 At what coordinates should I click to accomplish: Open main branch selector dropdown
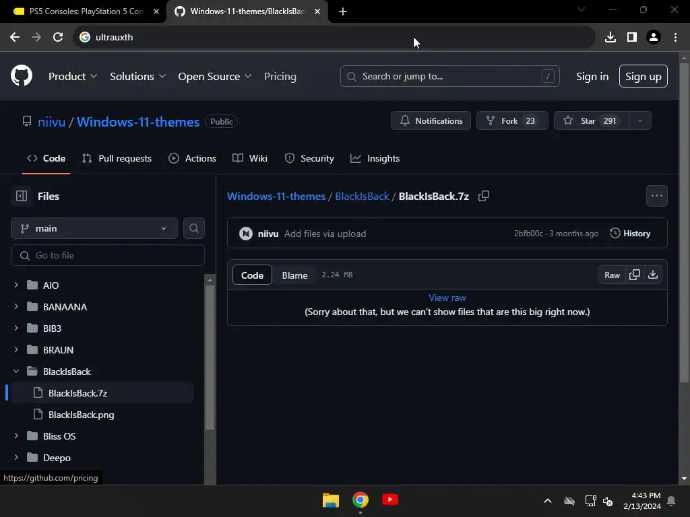[x=94, y=228]
